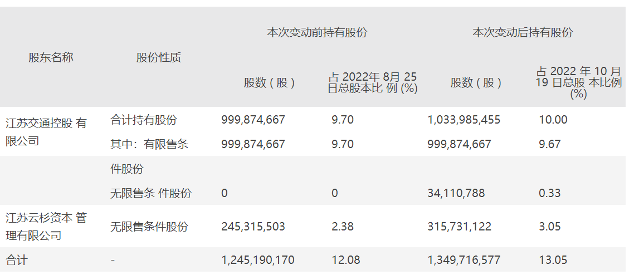Image resolution: width=639 pixels, height=280 pixels.
Task: Select the 12.08 percentage cell
Action: pyautogui.click(x=346, y=260)
